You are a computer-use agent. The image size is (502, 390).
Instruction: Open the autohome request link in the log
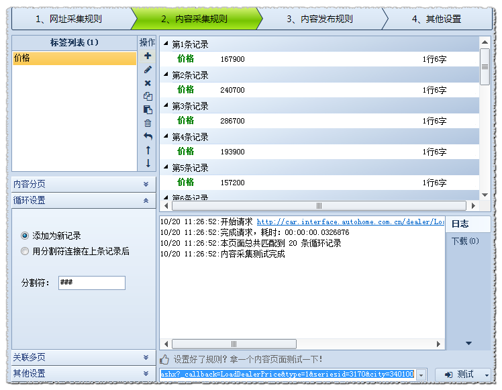350,222
